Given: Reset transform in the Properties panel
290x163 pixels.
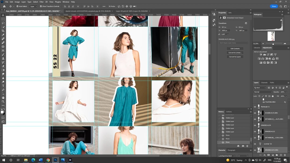Looking at the screenshot, I should (246, 23).
